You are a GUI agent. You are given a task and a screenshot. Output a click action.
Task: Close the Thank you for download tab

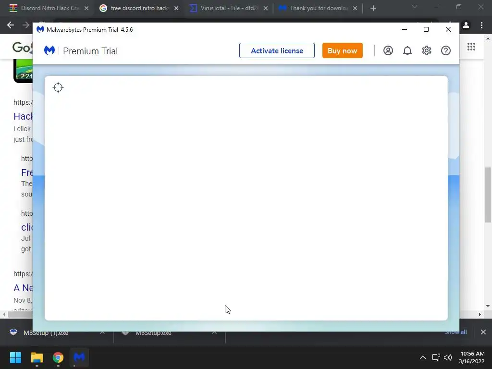click(355, 9)
